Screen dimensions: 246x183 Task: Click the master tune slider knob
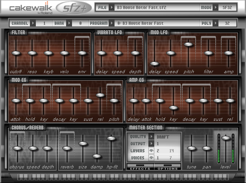coord(192,148)
